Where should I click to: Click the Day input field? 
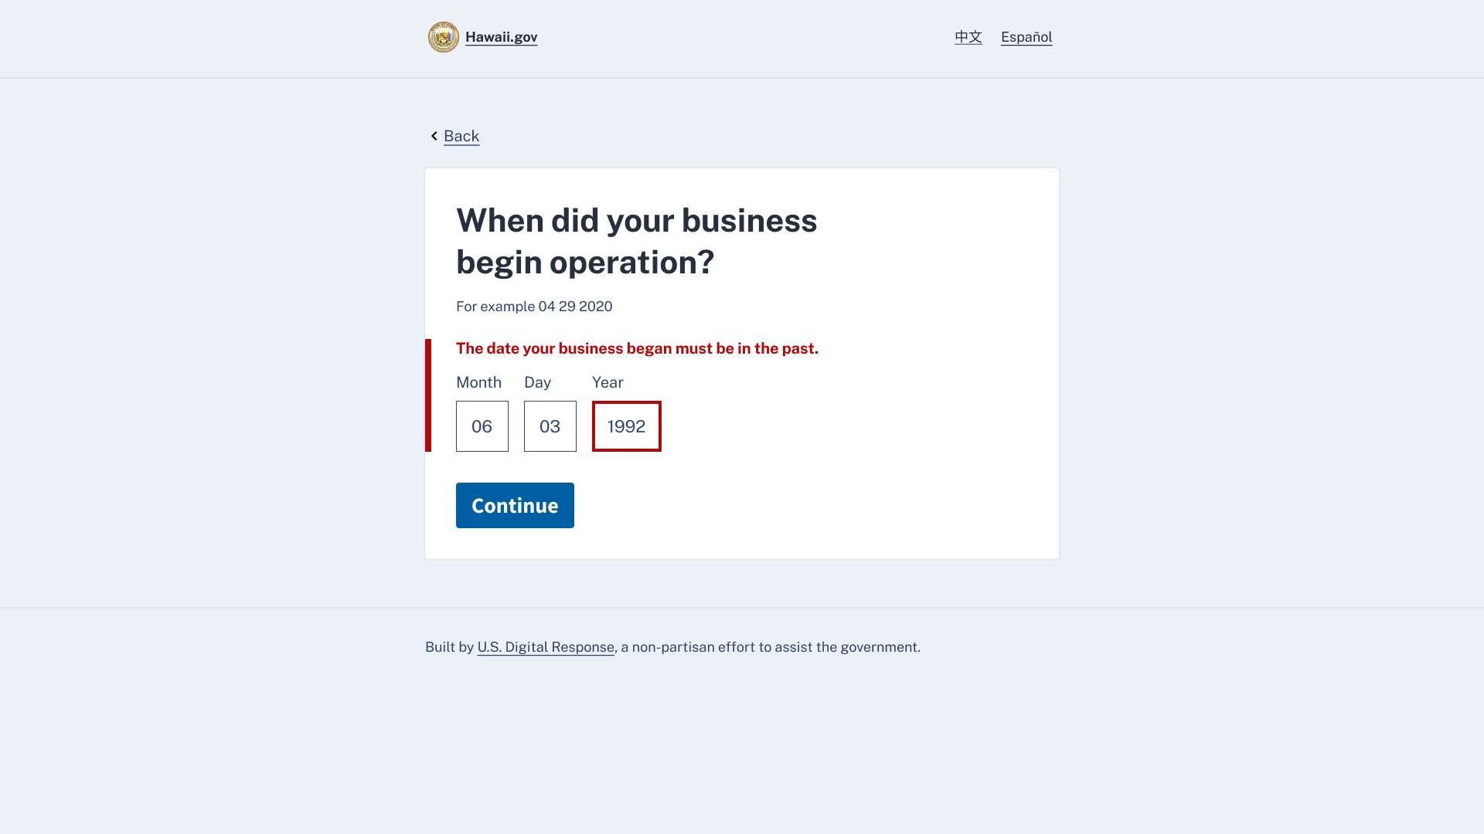(x=550, y=425)
